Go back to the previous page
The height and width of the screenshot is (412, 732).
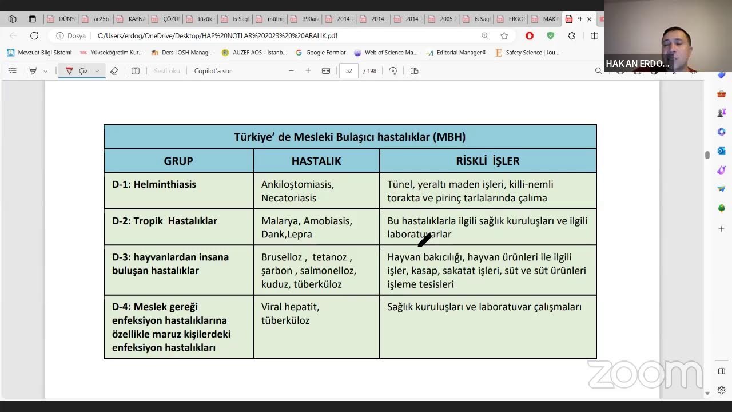pyautogui.click(x=13, y=35)
